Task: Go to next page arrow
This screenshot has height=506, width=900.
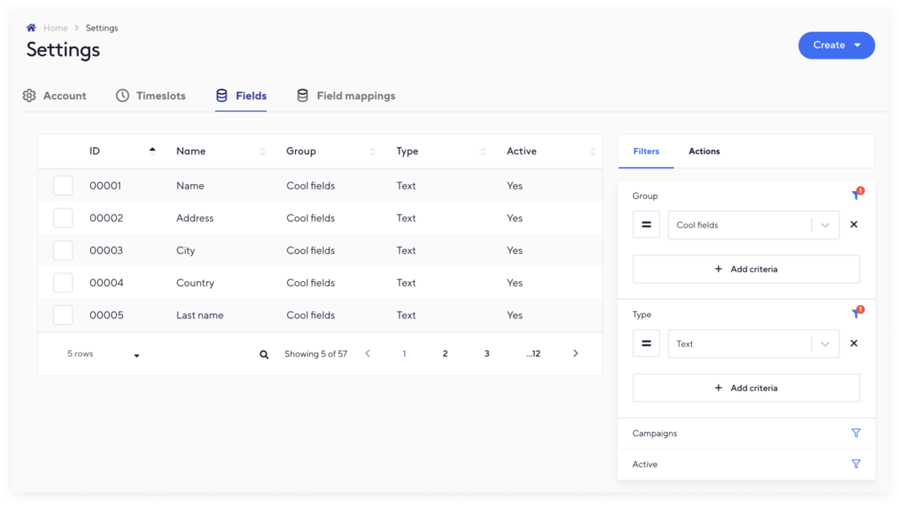Action: tap(575, 353)
